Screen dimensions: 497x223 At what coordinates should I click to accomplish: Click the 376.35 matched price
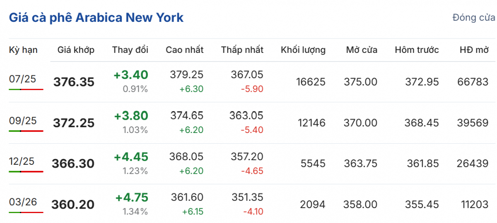[74, 82]
